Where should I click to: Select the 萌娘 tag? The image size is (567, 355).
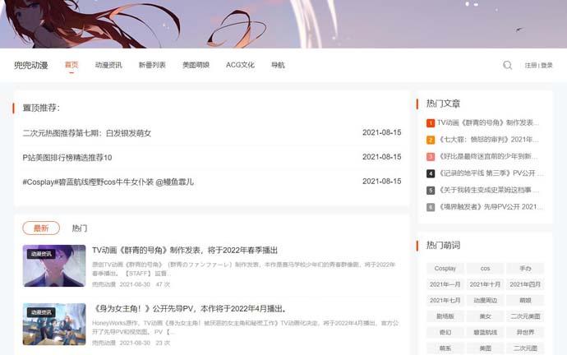(x=525, y=301)
